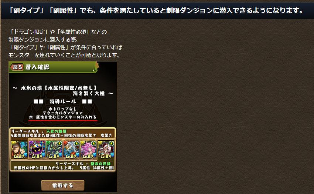The width and height of the screenshot is (314, 194).
Task: Click the 特殊ルール heading text
Action: tap(63, 101)
